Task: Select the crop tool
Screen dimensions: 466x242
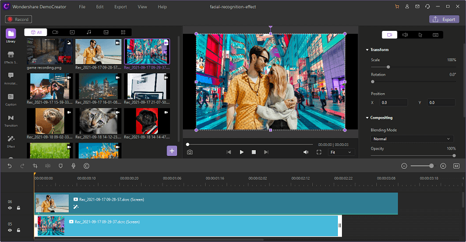Action: 35,166
